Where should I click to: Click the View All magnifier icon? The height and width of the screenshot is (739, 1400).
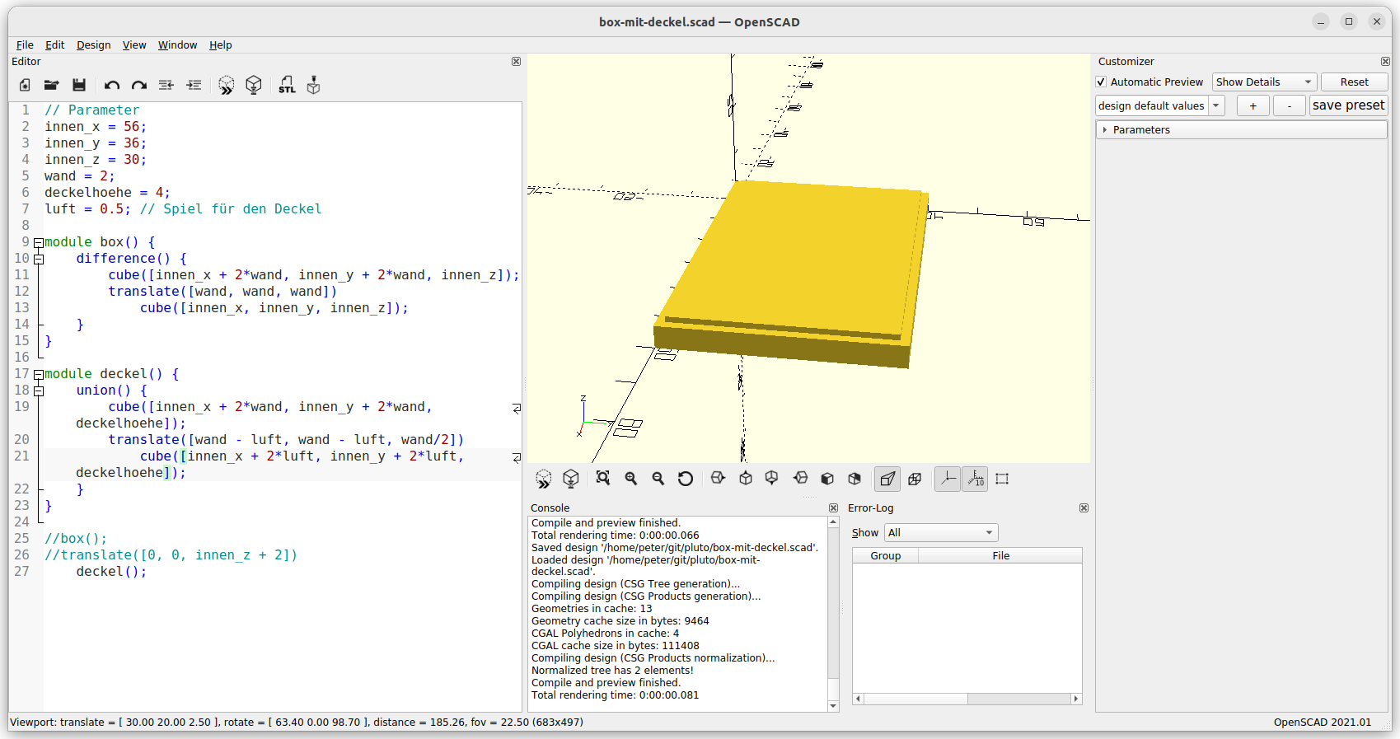603,479
